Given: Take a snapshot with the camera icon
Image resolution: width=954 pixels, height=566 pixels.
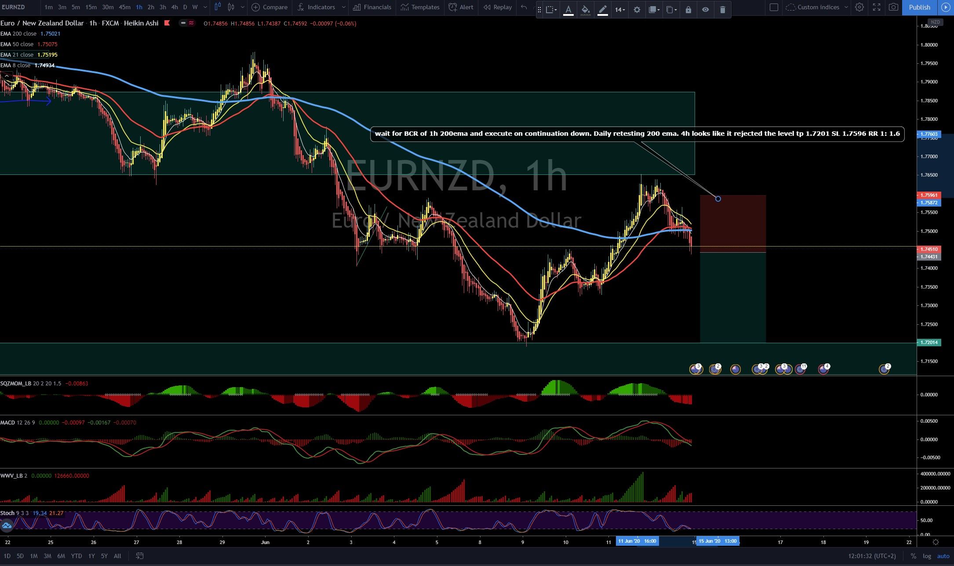Looking at the screenshot, I should [893, 7].
